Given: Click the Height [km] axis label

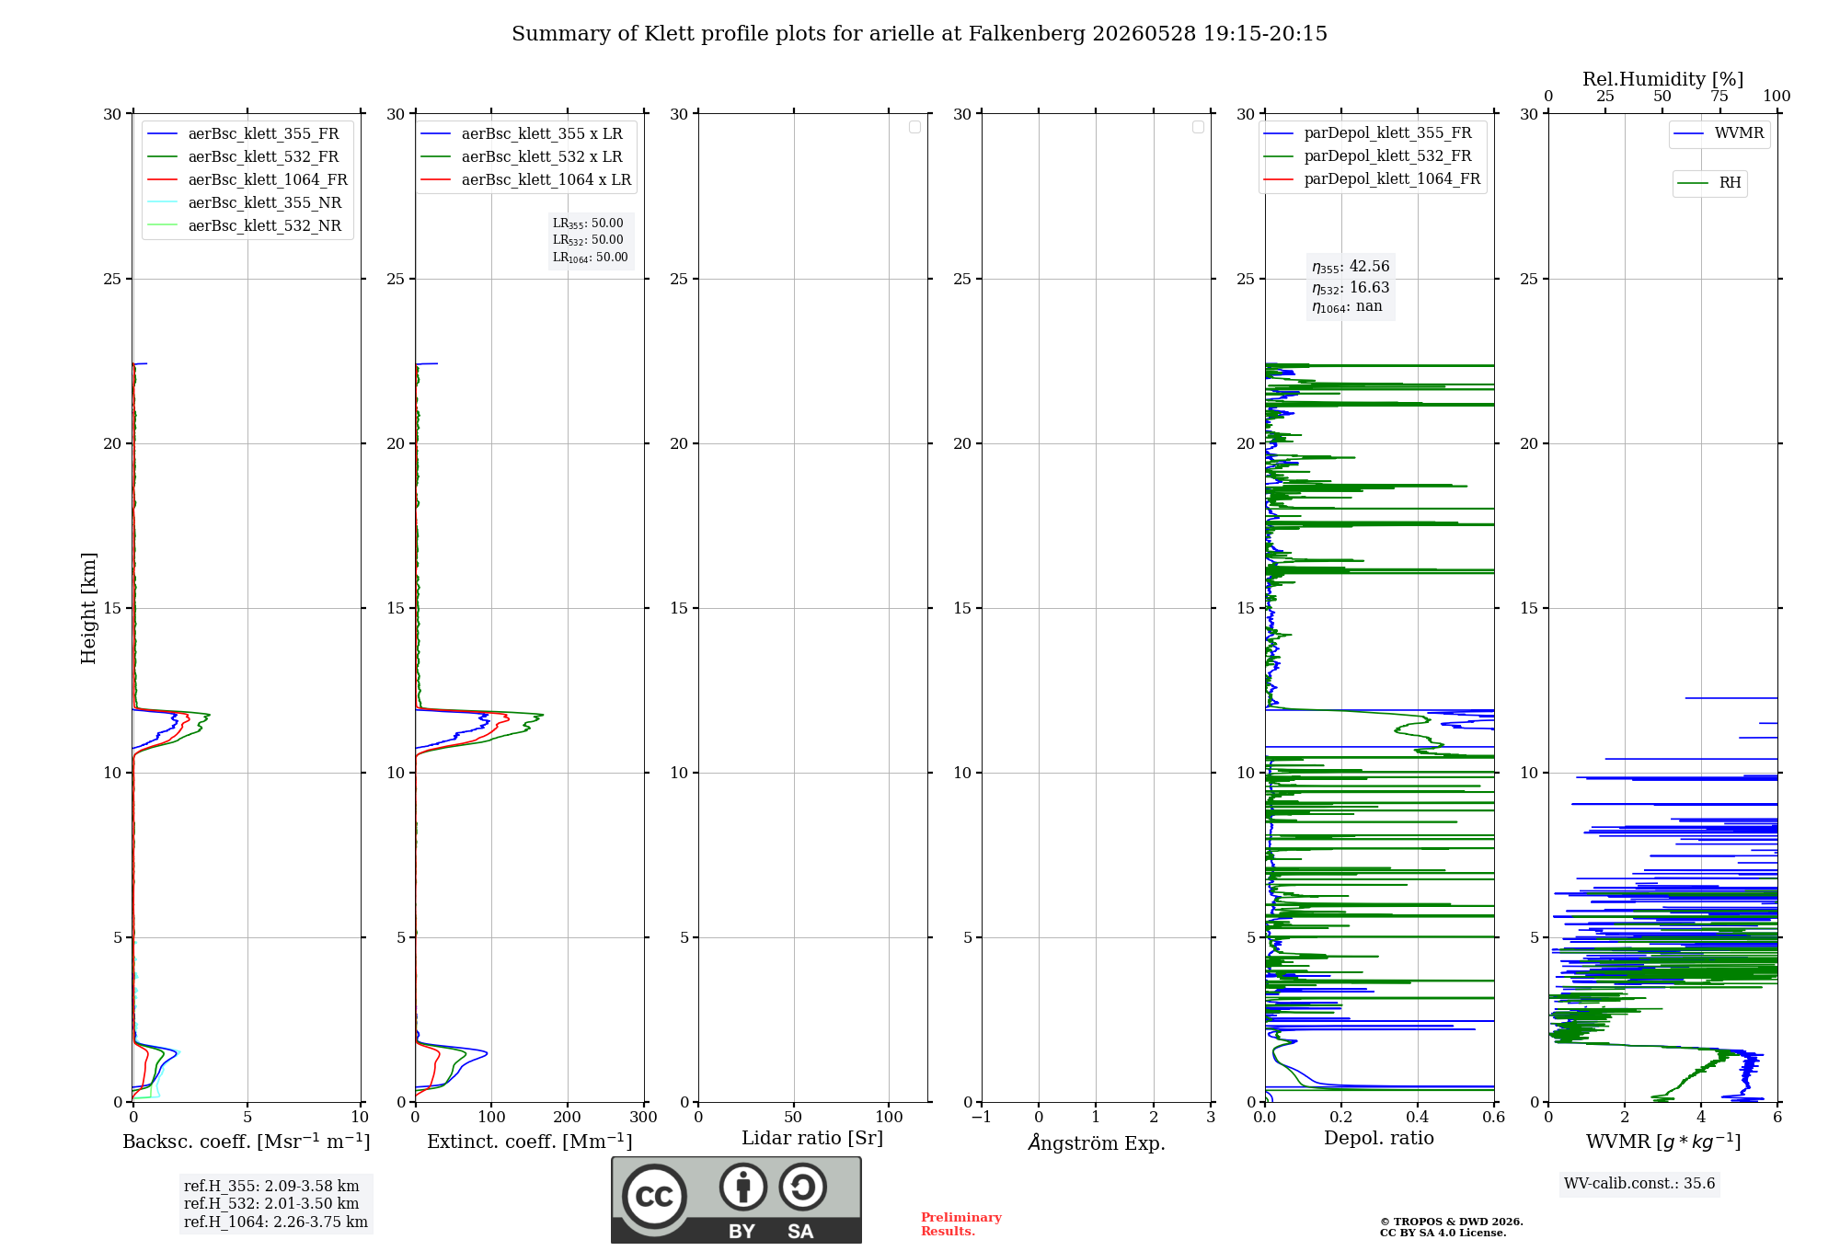Looking at the screenshot, I should pos(88,608).
